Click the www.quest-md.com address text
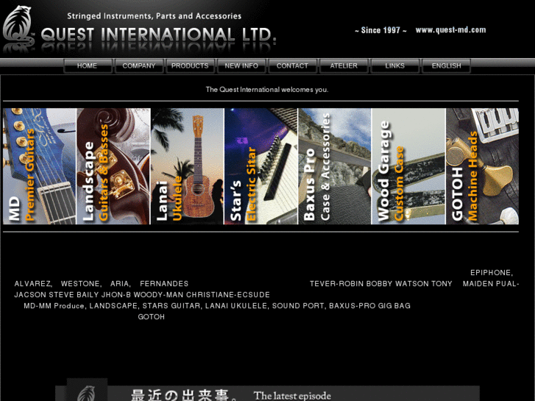The width and height of the screenshot is (535, 401). coord(450,30)
